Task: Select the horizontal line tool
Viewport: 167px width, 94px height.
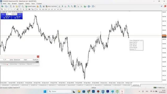Action: point(11,9)
